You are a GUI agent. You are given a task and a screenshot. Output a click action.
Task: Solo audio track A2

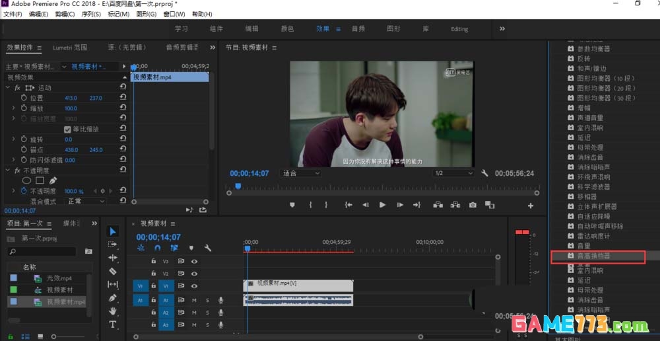pyautogui.click(x=207, y=313)
